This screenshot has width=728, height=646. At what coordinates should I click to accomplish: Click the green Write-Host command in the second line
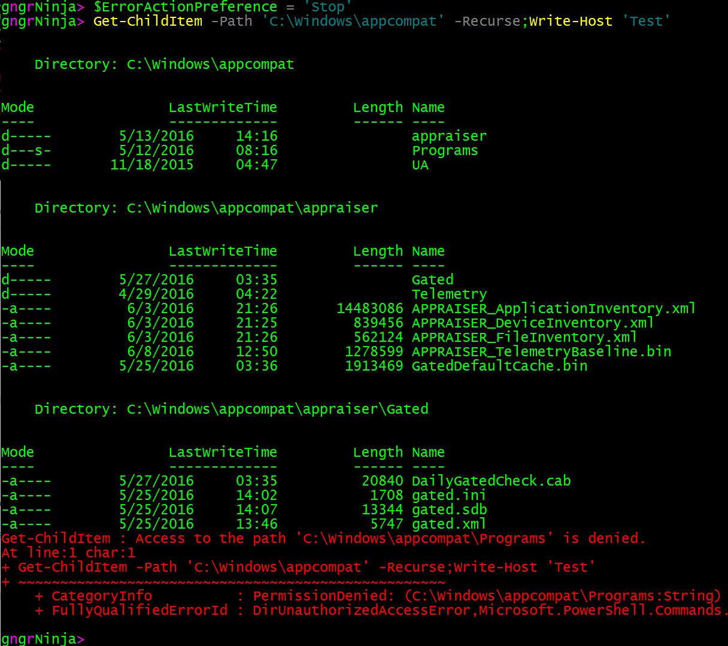tap(571, 22)
